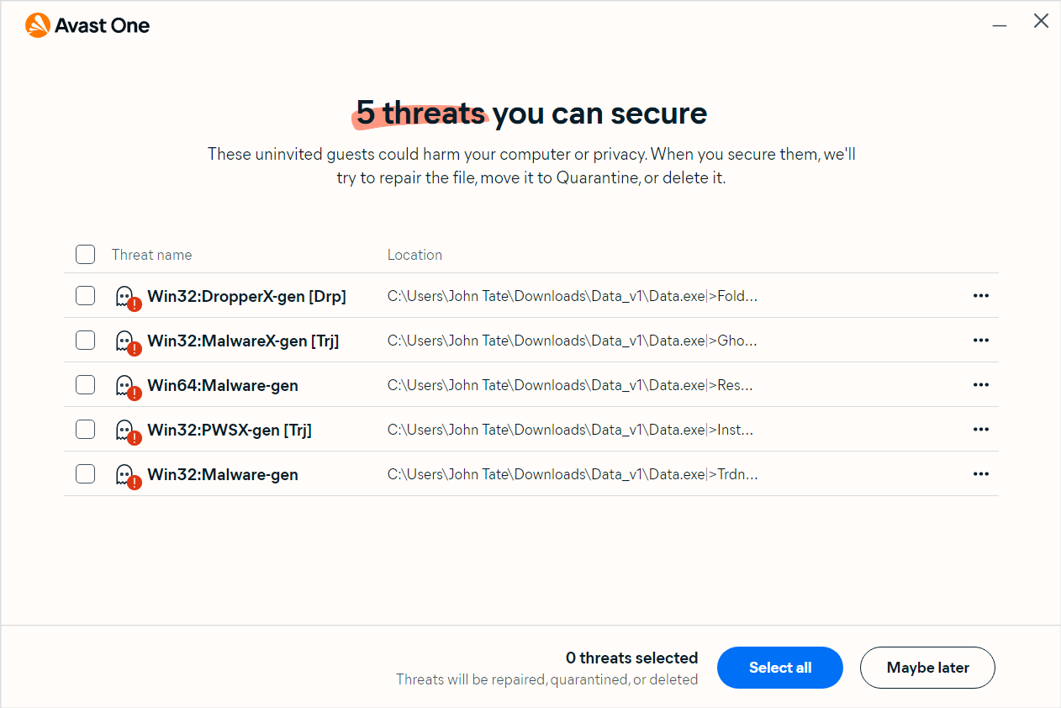
Task: Click ghost threat icon beside Win64:Malware-gen
Action: tap(127, 386)
